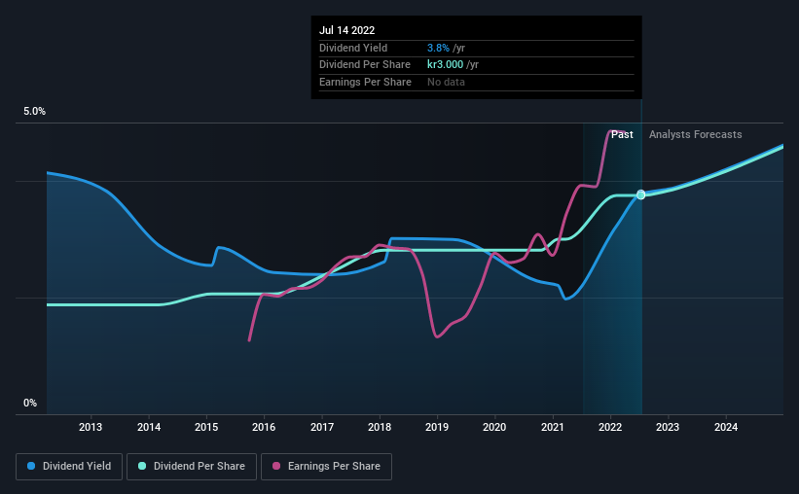Click the 2018 x-axis label

pos(380,427)
